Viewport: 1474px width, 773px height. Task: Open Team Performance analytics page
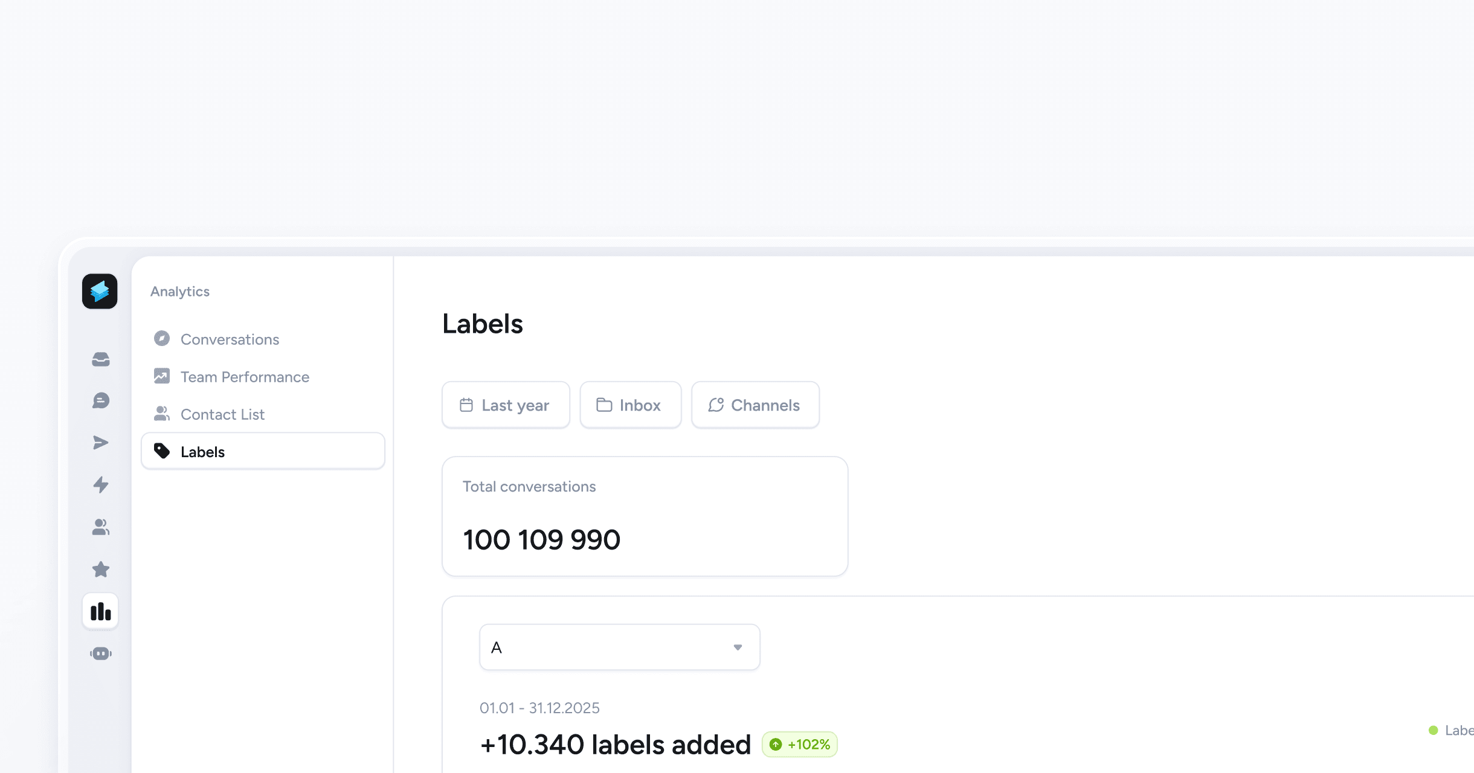coord(245,377)
